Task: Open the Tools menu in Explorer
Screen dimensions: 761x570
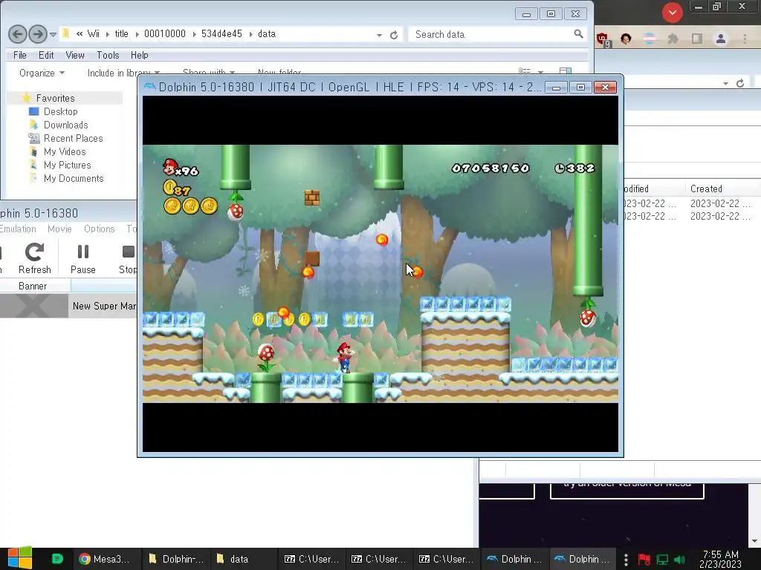Action: click(108, 55)
